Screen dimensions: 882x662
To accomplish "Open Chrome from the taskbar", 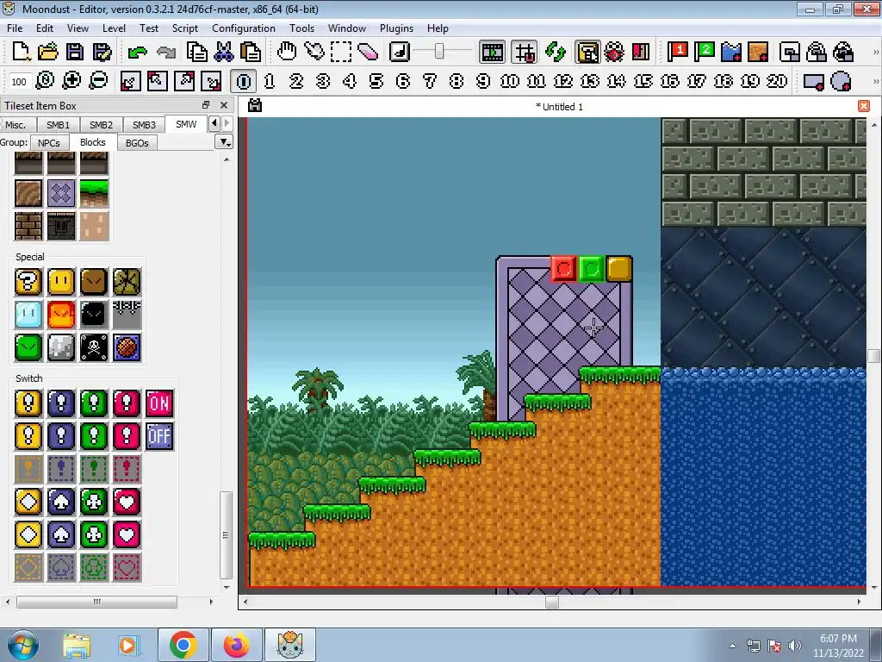I will 183,645.
